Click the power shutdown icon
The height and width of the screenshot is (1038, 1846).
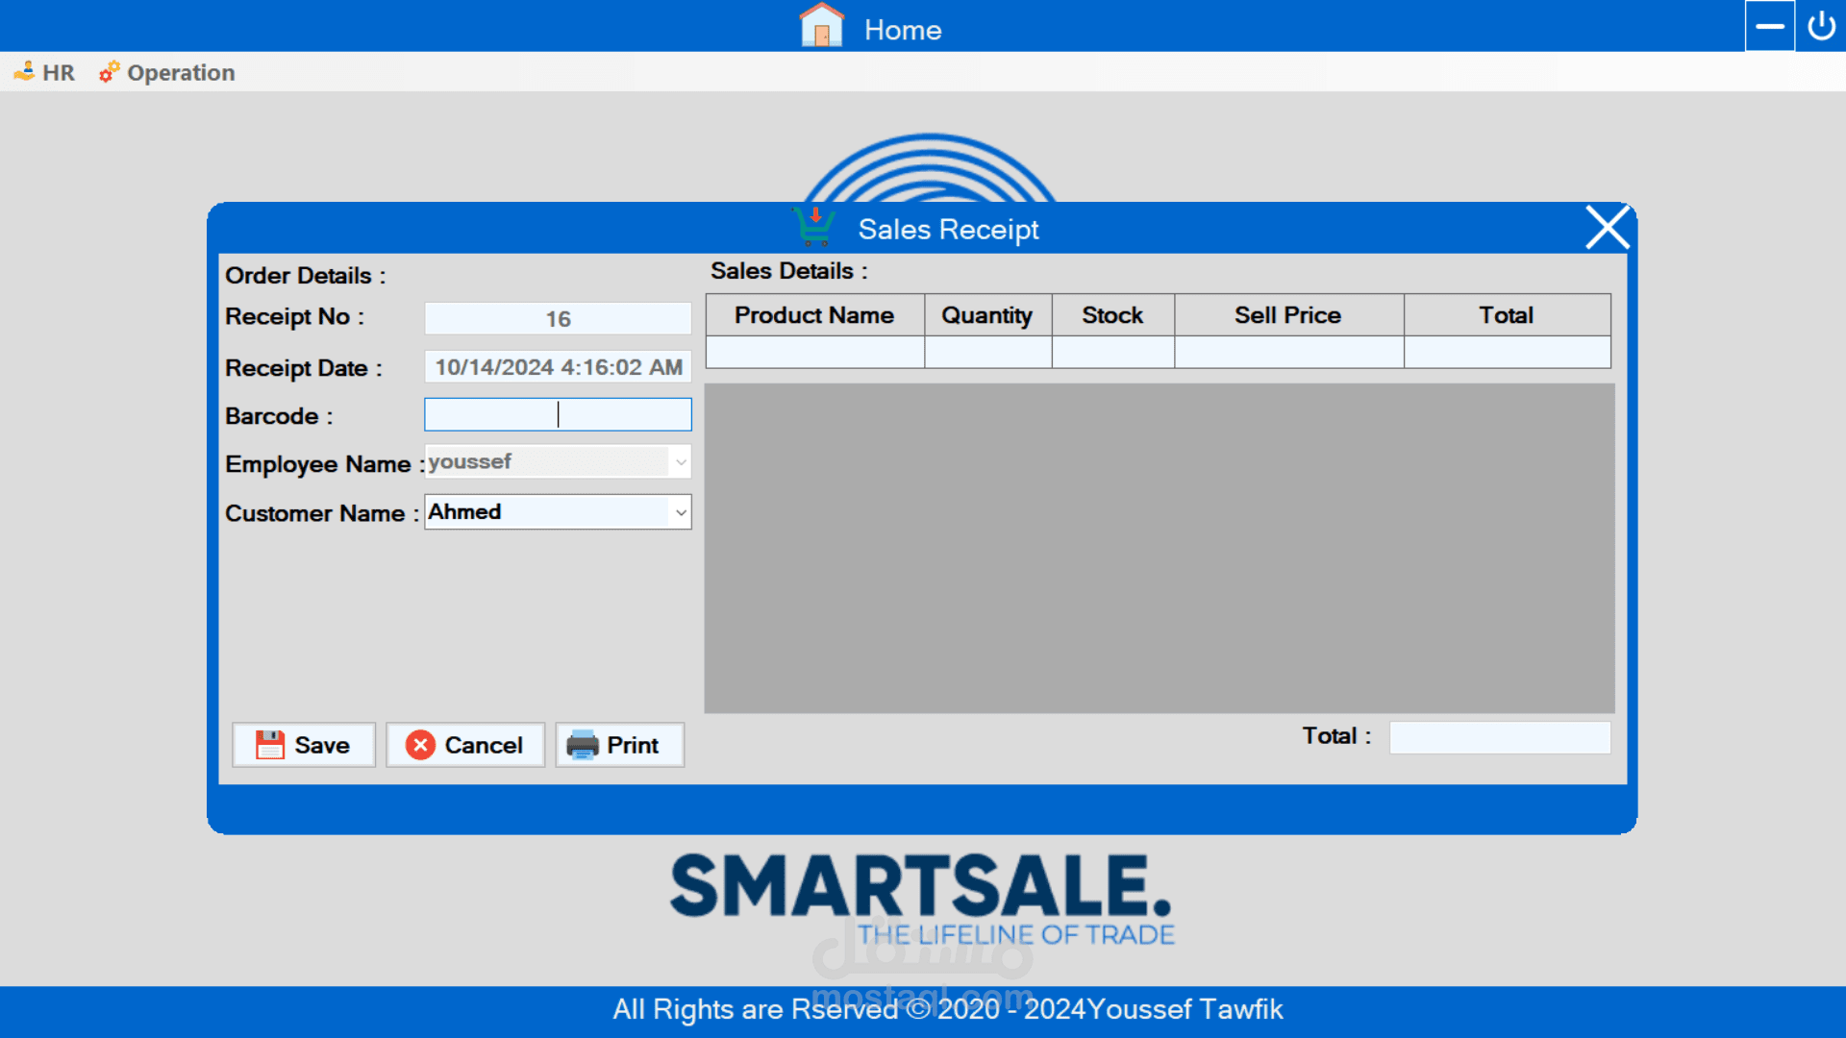[1821, 26]
